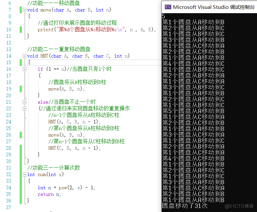The height and width of the screenshot is (212, 257).
Task: Collapse the HNT function at line 14
Action: pyautogui.click(x=25, y=56)
